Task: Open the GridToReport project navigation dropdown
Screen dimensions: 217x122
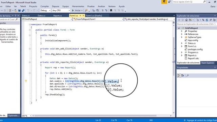Action: click(x=47, y=19)
